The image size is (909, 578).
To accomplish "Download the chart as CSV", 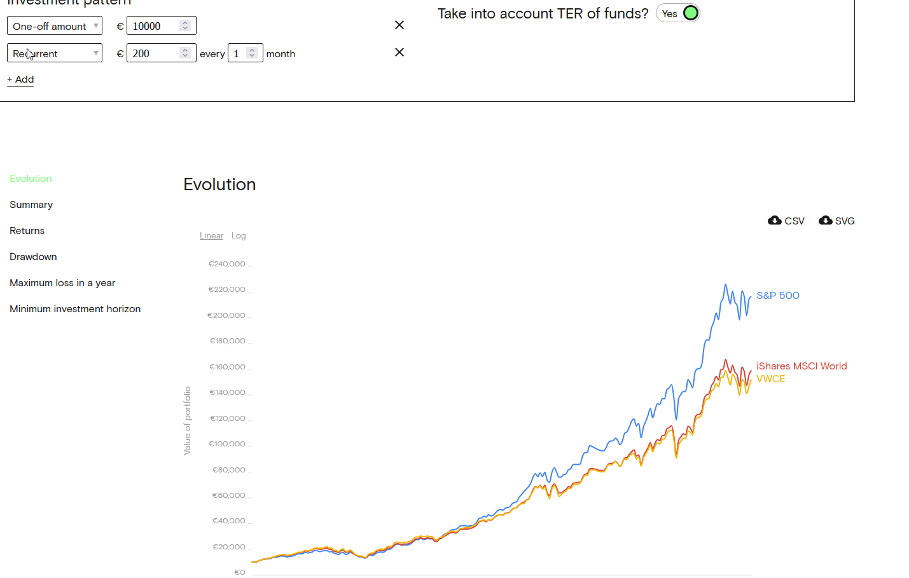I will click(x=786, y=221).
